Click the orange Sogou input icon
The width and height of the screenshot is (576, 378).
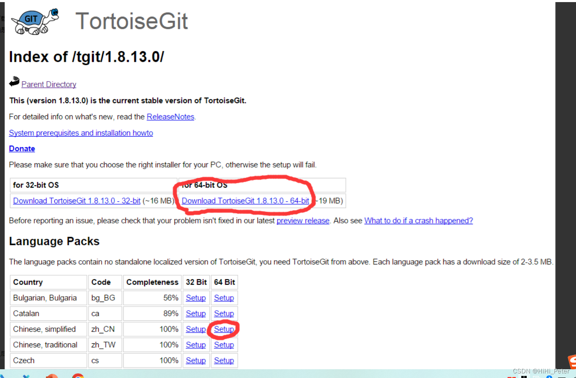pyautogui.click(x=572, y=362)
